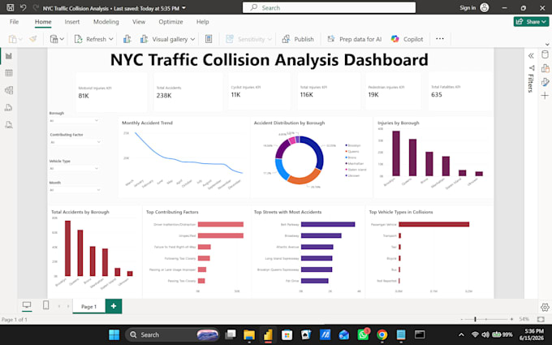This screenshot has width=552, height=345.
Task: Expand the Visual gallery dropdown
Action: tap(192, 39)
